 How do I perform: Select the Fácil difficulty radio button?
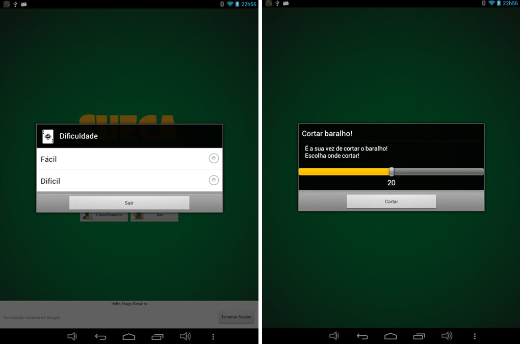(214, 159)
